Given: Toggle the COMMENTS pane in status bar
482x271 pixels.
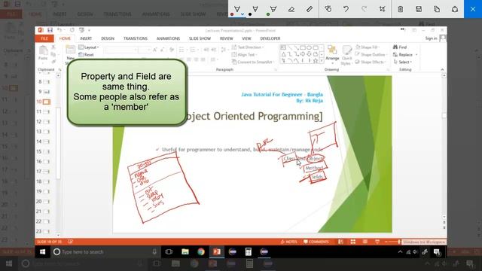Looking at the screenshot, I should tap(316, 242).
